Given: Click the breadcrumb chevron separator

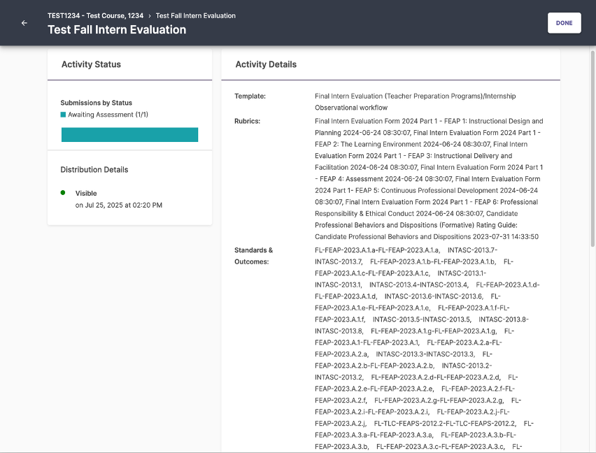Looking at the screenshot, I should pos(150,16).
